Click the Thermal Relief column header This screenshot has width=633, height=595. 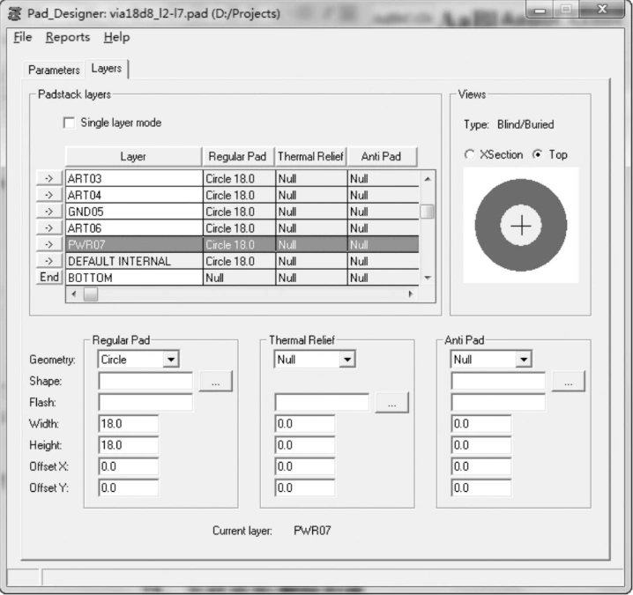(x=310, y=156)
